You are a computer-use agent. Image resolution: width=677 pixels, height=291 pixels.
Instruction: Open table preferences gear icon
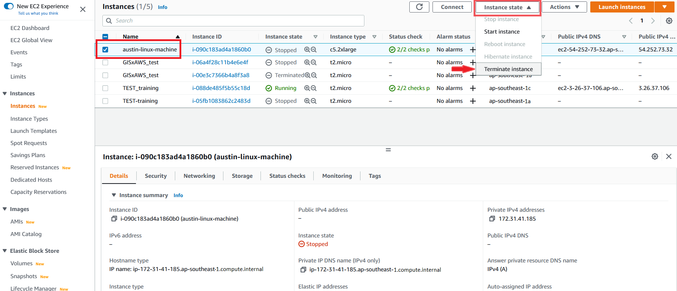(x=669, y=21)
